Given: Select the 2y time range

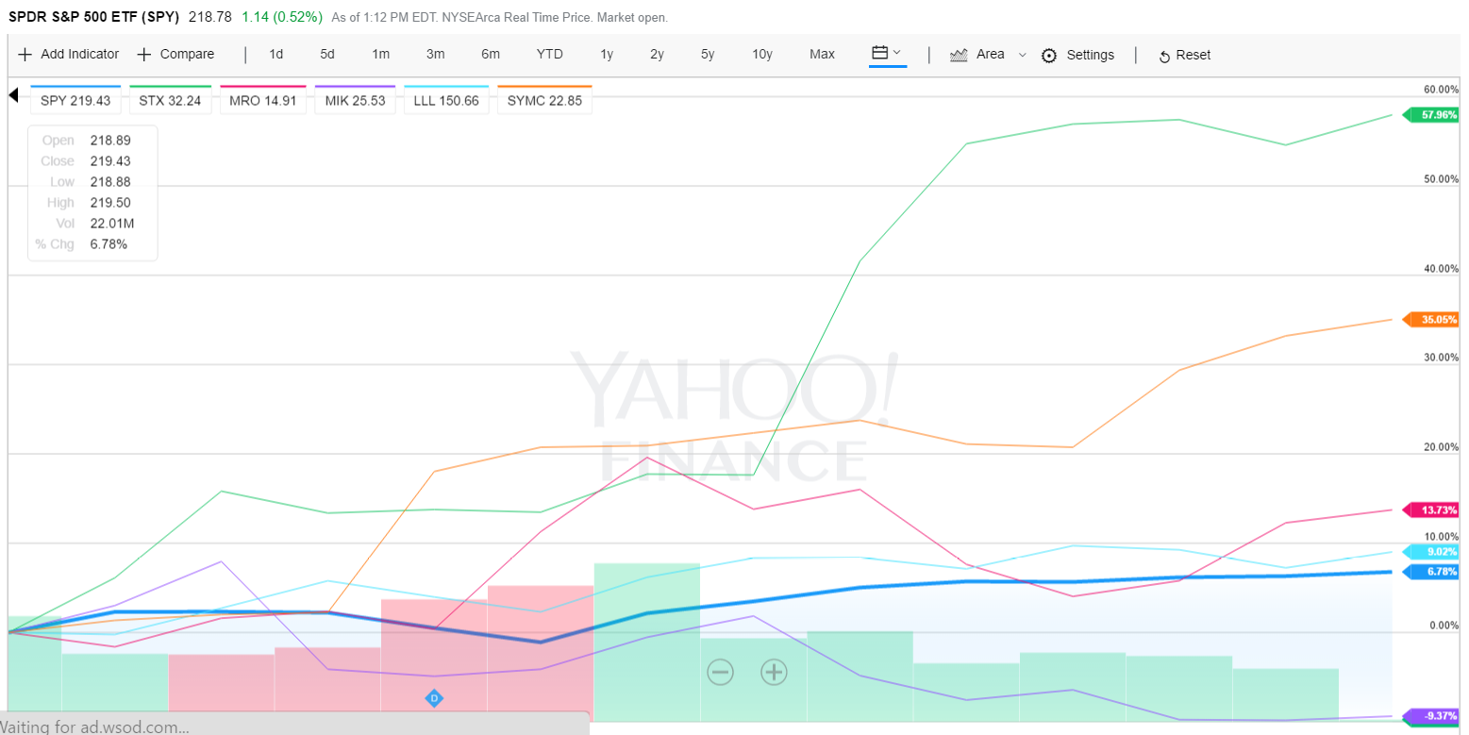Looking at the screenshot, I should 657,55.
